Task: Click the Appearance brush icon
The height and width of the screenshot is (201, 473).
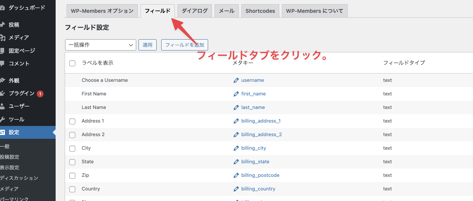Action: pyautogui.click(x=3, y=81)
